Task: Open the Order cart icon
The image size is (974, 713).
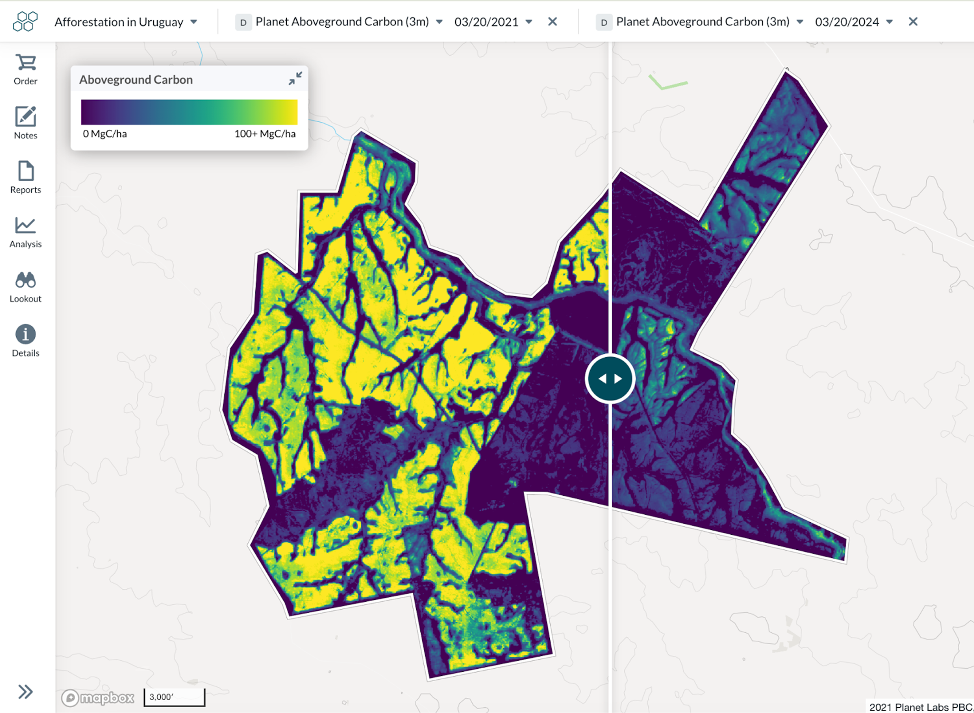Action: point(25,63)
